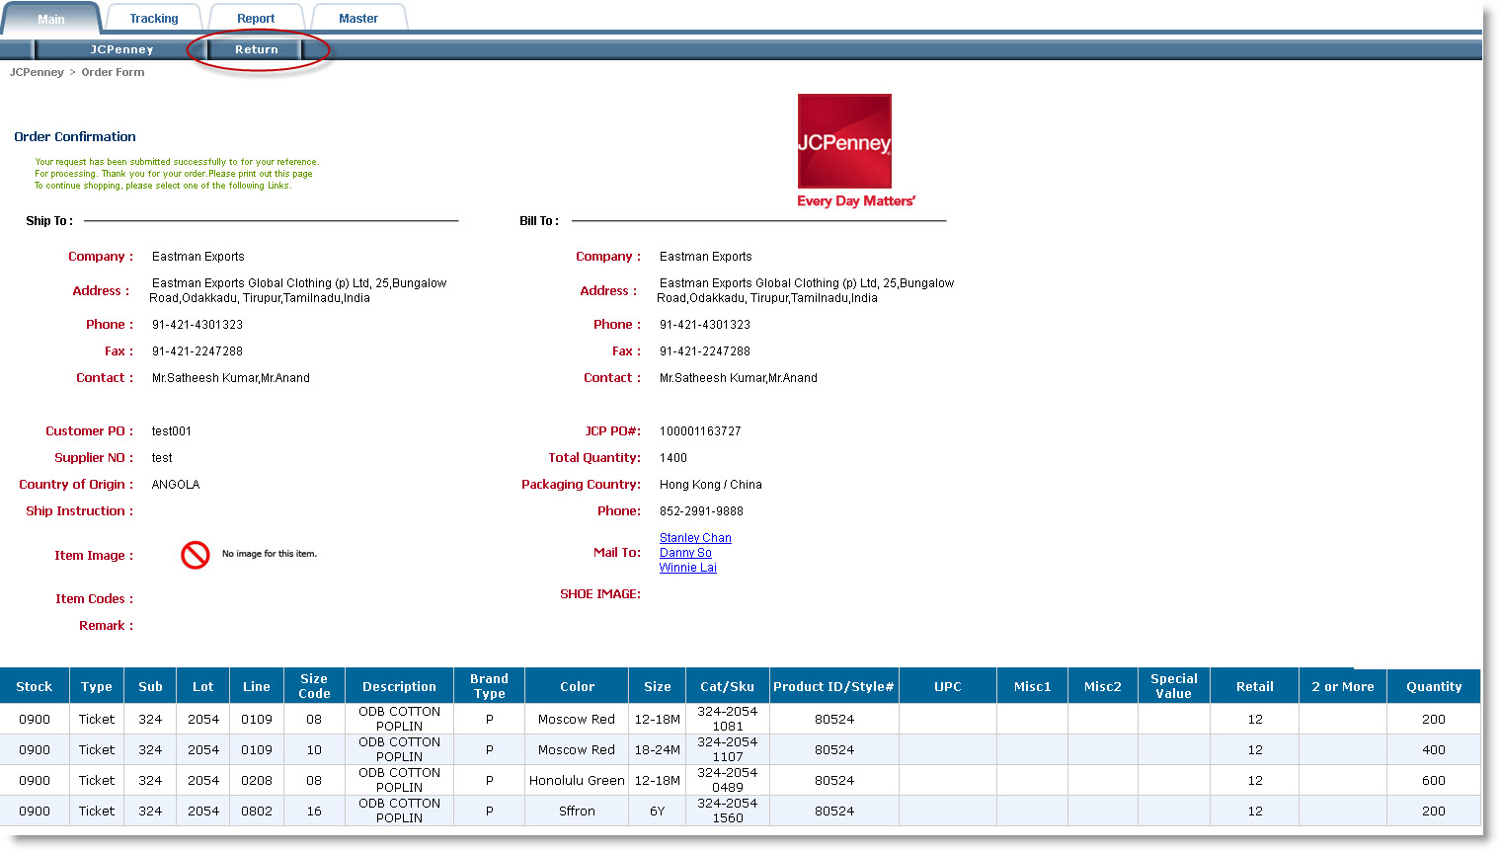This screenshot has height=851, width=1499.
Task: Click the Stock column header
Action: pyautogui.click(x=35, y=687)
